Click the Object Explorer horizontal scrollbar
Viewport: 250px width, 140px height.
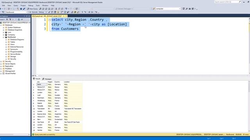(14, 135)
